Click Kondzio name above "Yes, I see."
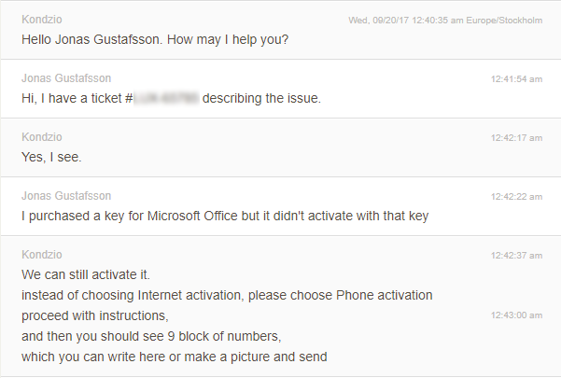The width and height of the screenshot is (561, 378). [x=41, y=137]
